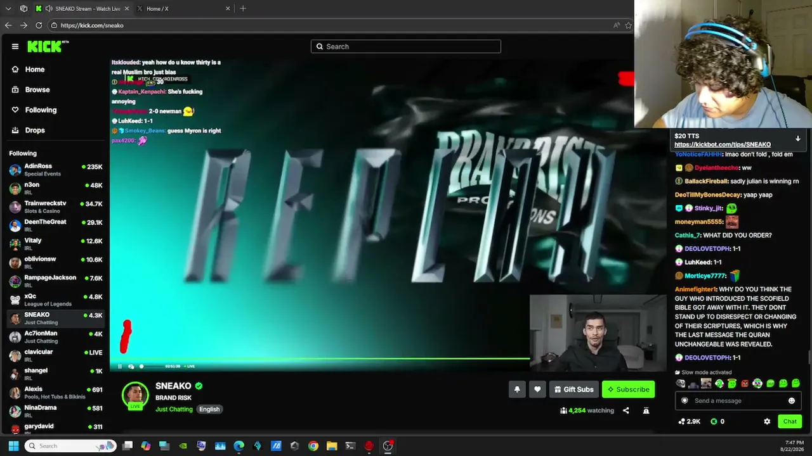Click the Just Chatting category link
Screen dimensions: 812x456
tap(174, 409)
